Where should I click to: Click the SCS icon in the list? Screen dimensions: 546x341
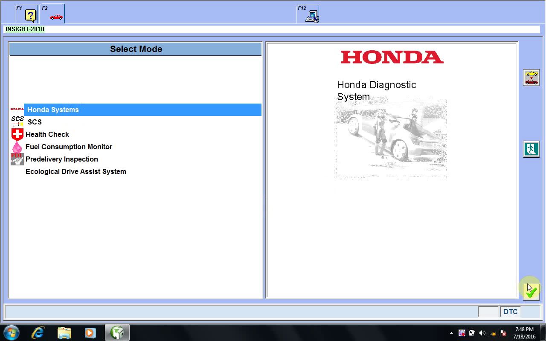point(17,122)
